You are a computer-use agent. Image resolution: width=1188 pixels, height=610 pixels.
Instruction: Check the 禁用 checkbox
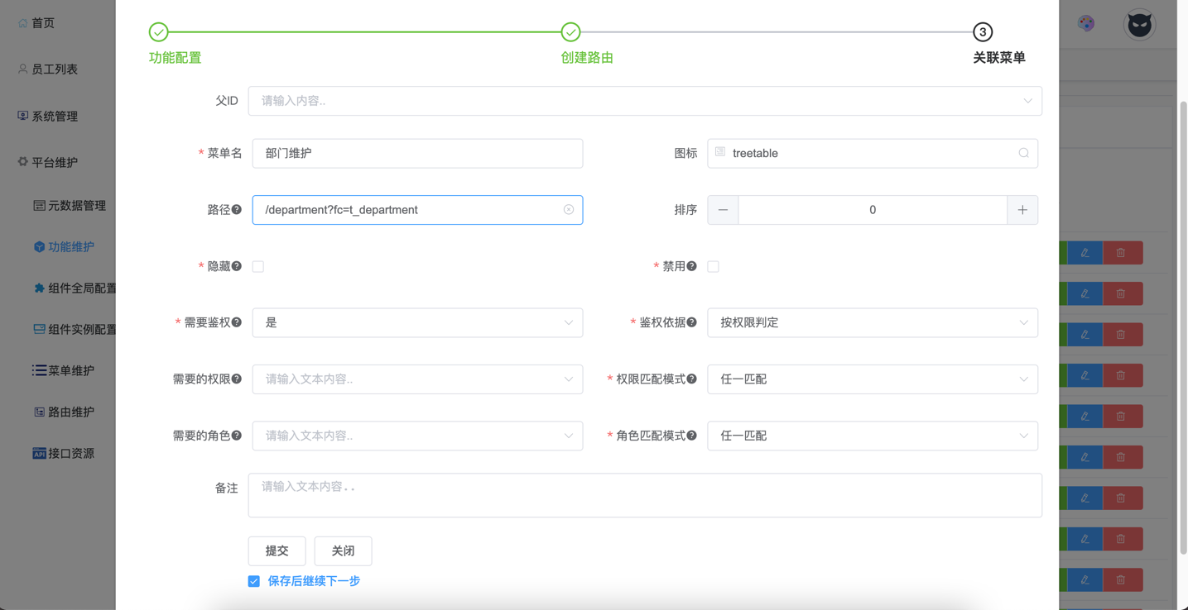[713, 266]
